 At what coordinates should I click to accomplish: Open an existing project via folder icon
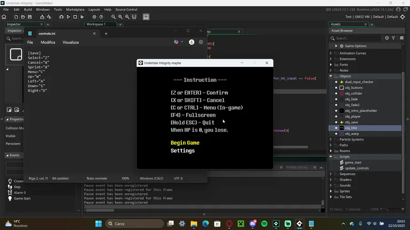tap(23, 17)
